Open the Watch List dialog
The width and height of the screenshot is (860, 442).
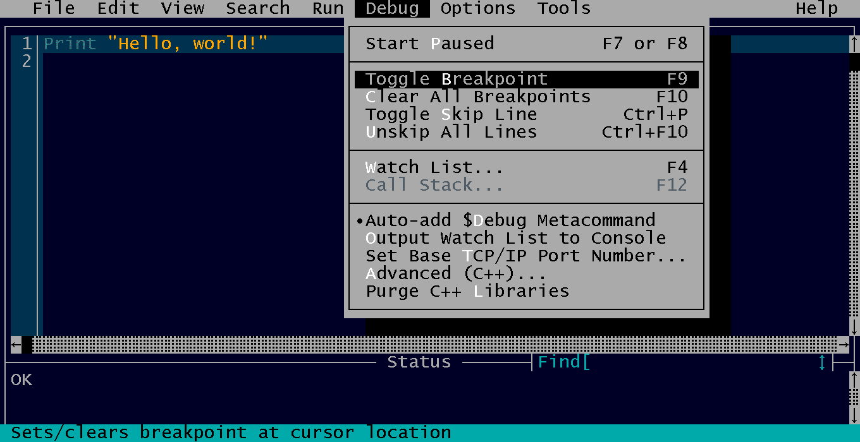tap(526, 167)
